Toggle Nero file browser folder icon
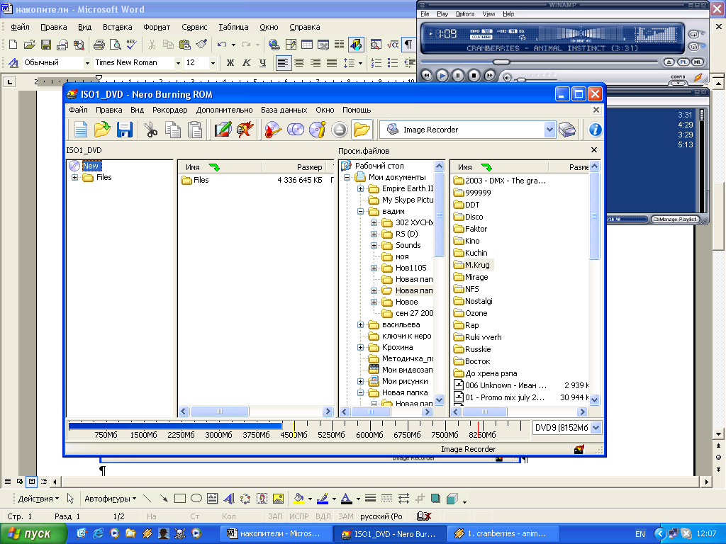 (362, 130)
